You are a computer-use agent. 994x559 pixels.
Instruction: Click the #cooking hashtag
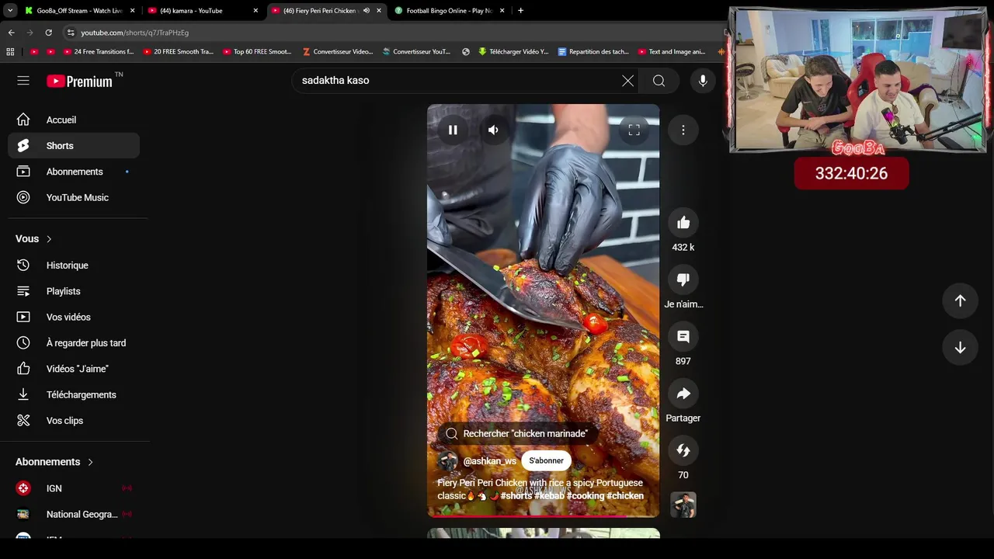(x=586, y=496)
